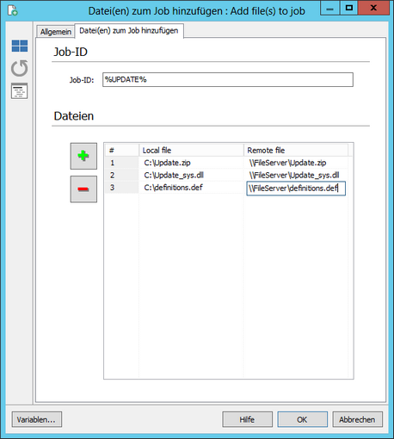Screen dimensions: 394x439
Task: Click the Local file column header
Action: coord(191,150)
